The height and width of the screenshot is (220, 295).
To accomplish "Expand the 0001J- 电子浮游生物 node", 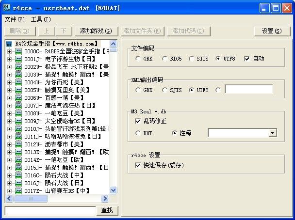I will [9, 59].
